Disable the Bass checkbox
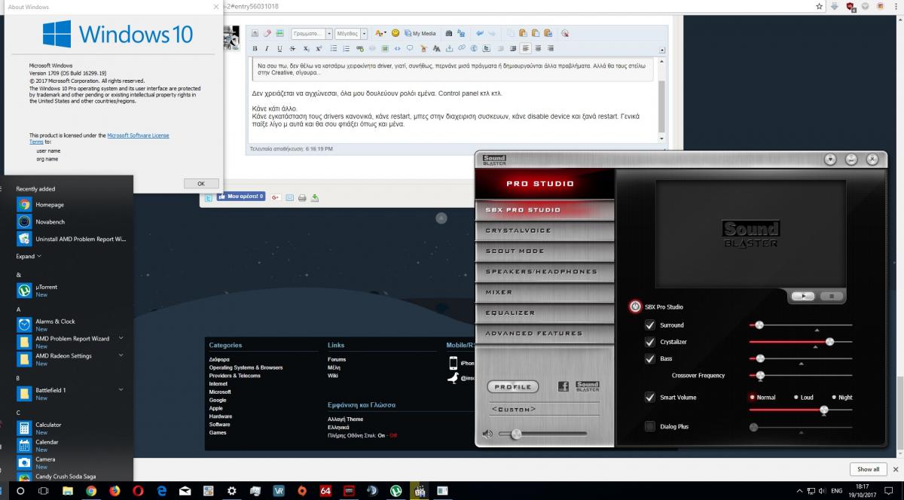 650,358
